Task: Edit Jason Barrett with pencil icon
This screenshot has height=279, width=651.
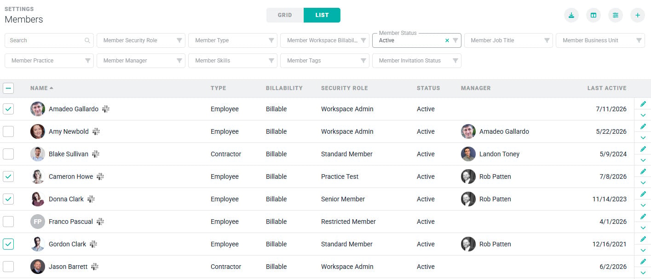Action: coord(643,261)
